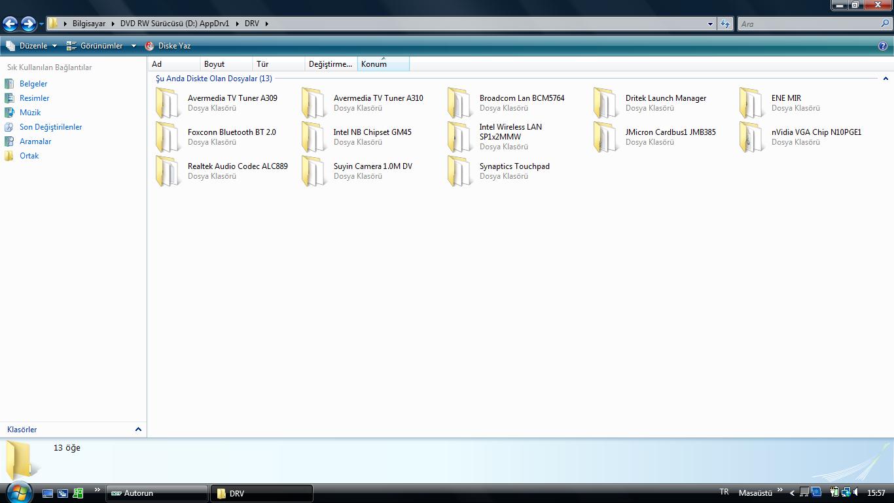This screenshot has width=894, height=503.
Task: Open the ENE MIR folder icon
Action: pyautogui.click(x=752, y=103)
